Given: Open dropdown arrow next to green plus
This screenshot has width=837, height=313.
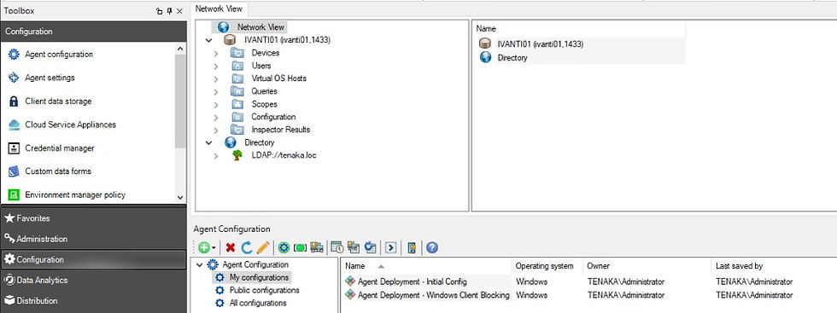Looking at the screenshot, I should [214, 248].
